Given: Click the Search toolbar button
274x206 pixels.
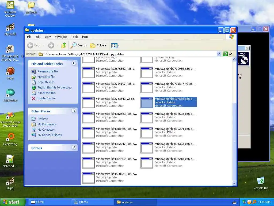Looking at the screenshot, I should pyautogui.click(x=79, y=45).
